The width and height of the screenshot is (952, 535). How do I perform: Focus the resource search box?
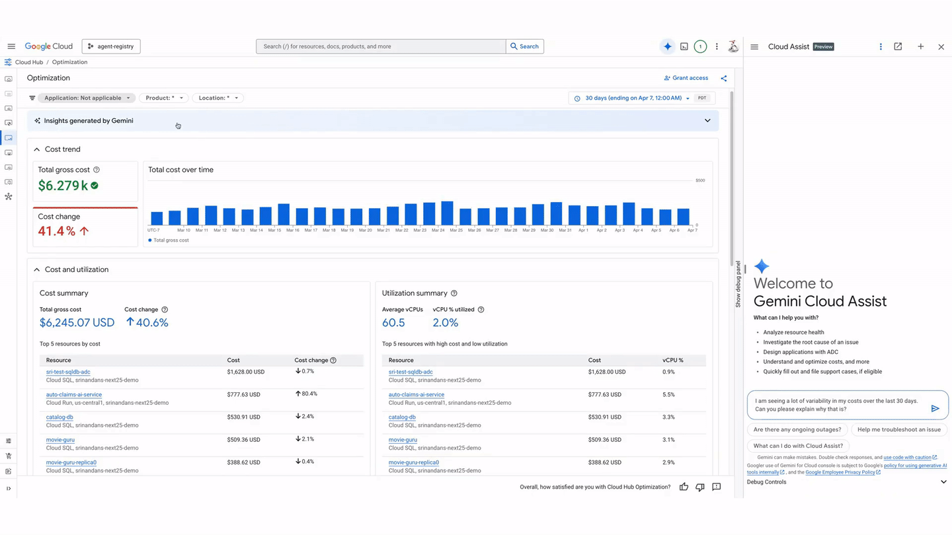click(381, 46)
